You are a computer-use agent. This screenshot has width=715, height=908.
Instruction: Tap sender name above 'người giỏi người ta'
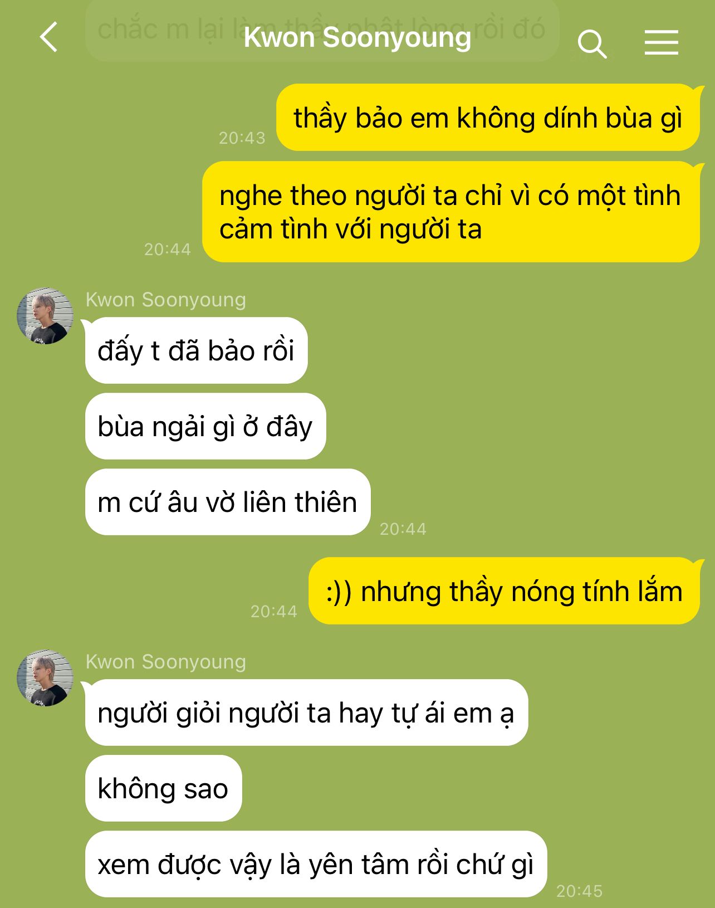coord(166,662)
